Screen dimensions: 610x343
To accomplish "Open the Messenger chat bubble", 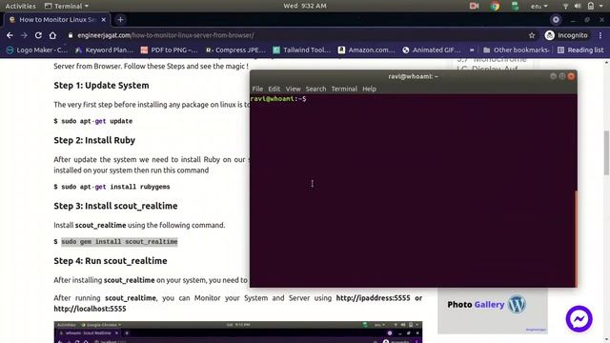I will coord(579,319).
